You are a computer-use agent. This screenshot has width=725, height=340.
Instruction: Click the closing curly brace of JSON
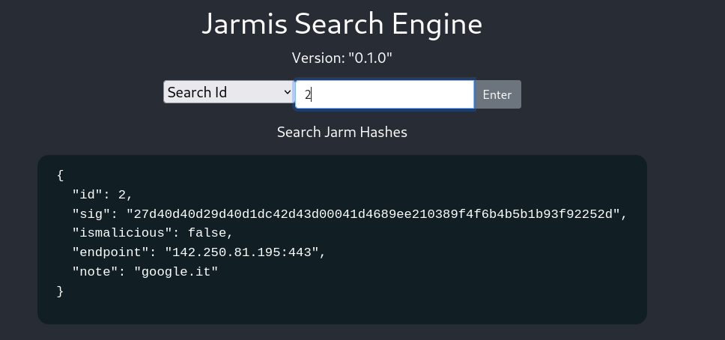61,291
